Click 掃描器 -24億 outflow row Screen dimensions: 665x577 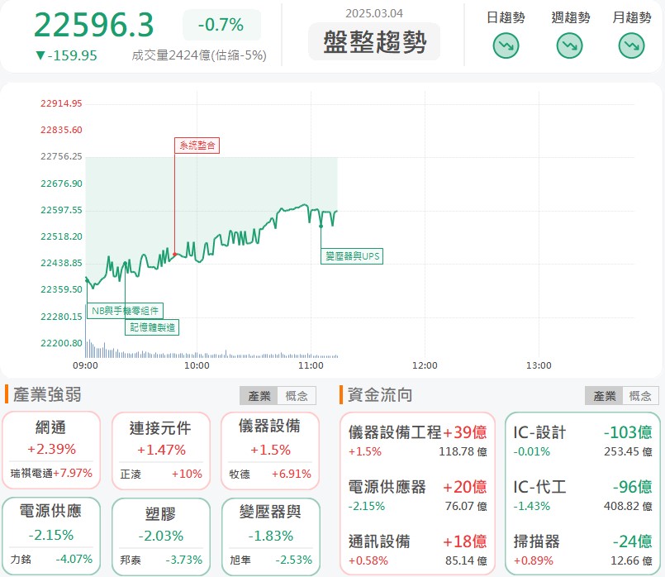coord(582,551)
